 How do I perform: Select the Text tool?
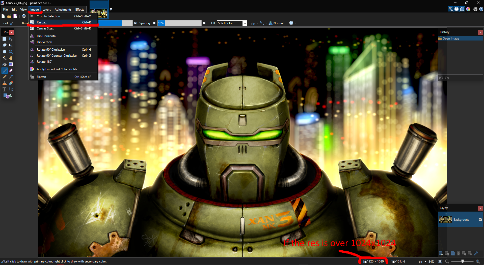click(5, 89)
